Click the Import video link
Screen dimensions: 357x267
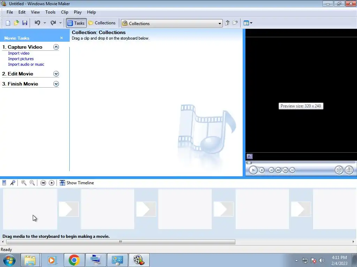coord(19,53)
